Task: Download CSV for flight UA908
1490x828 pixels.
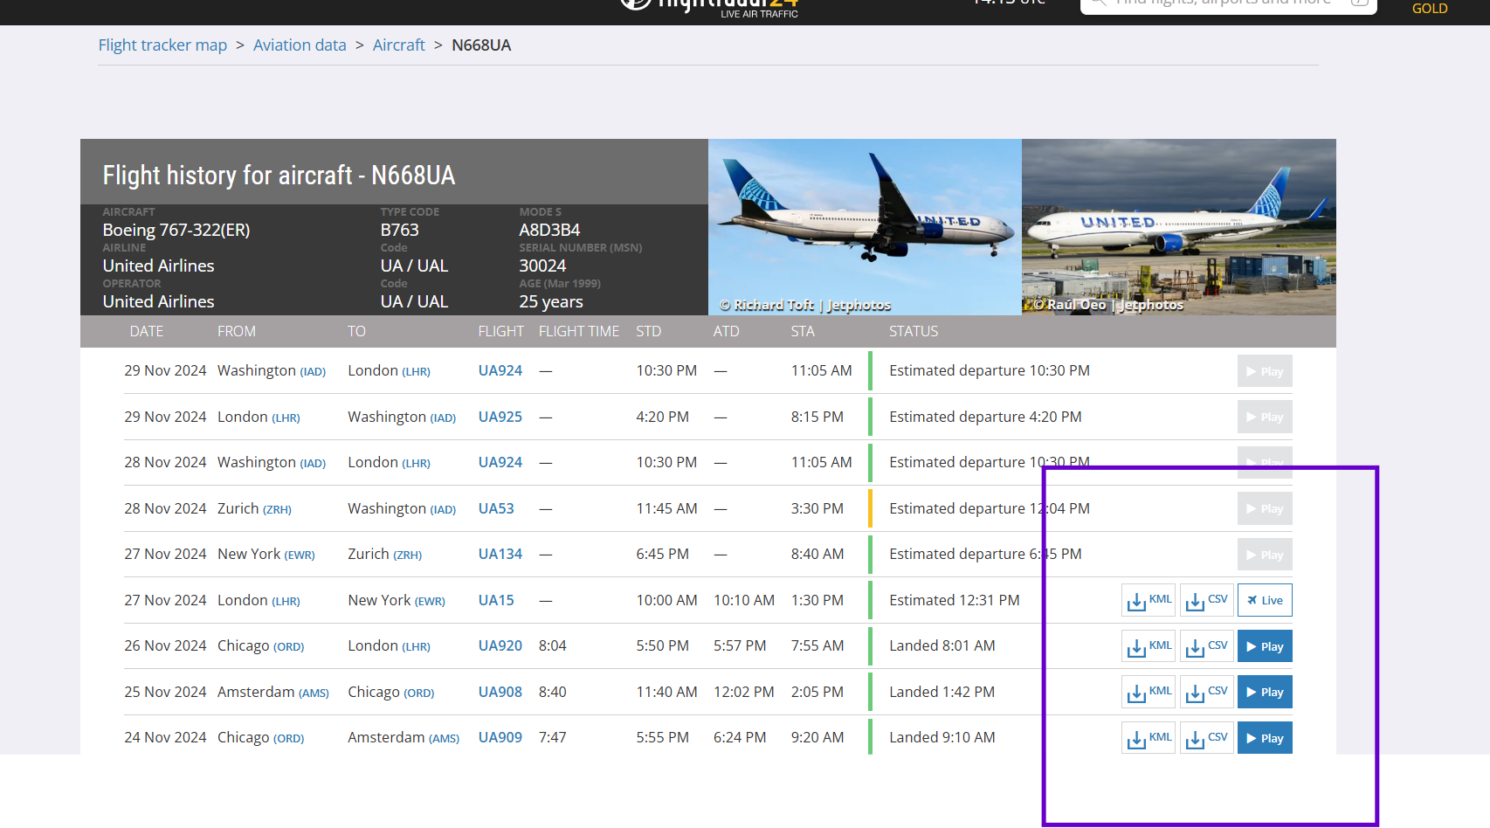Action: (x=1206, y=692)
